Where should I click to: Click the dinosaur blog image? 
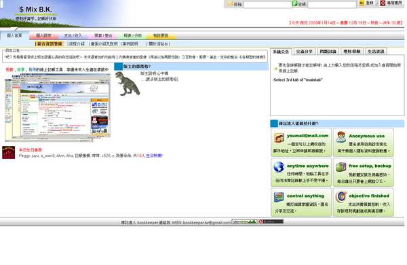pyautogui.click(x=128, y=84)
